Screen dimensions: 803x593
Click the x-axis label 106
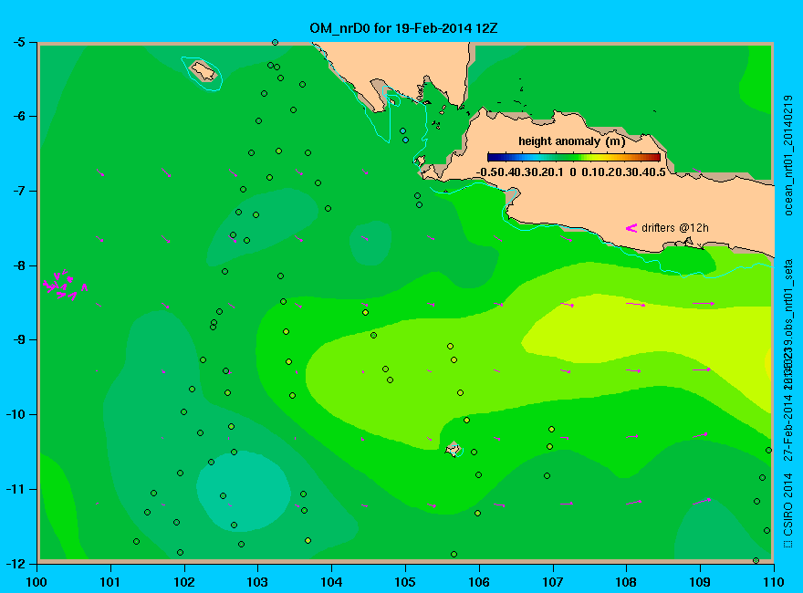pyautogui.click(x=479, y=582)
